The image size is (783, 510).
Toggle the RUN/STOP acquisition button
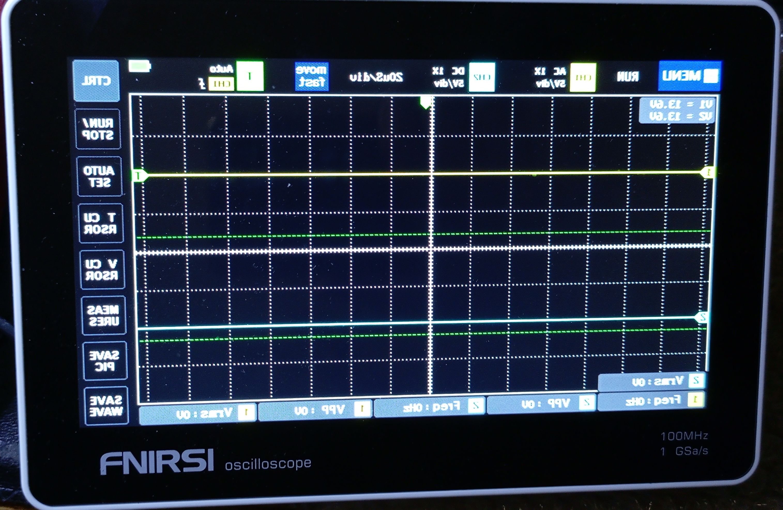(x=98, y=129)
